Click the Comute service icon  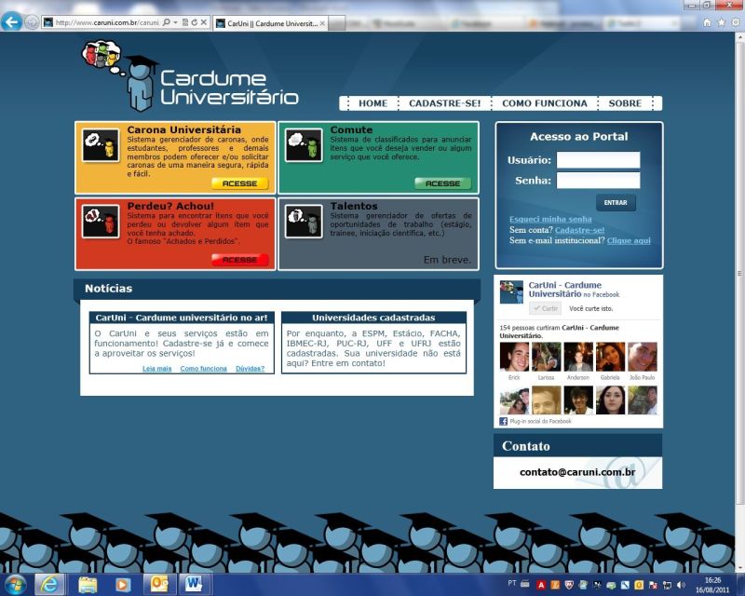[x=303, y=145]
